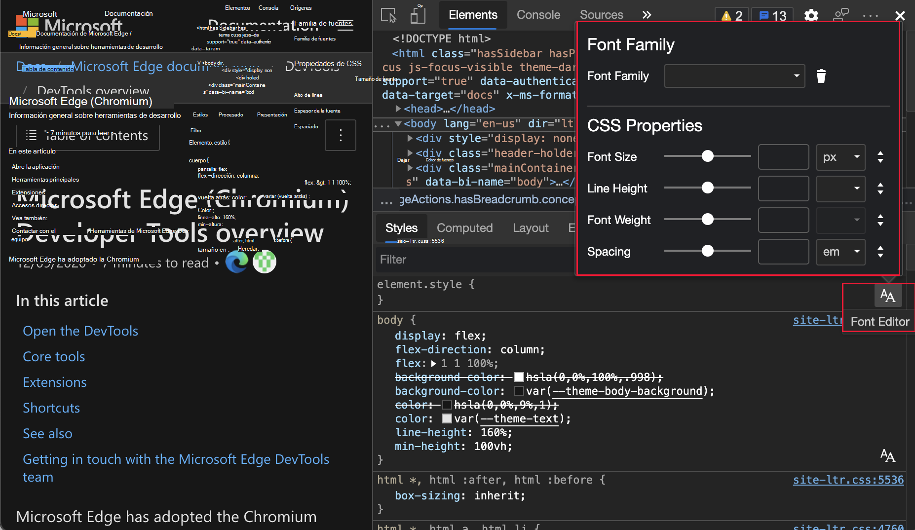Switch to the Elements tab
The height and width of the screenshot is (530, 915).
click(x=473, y=15)
